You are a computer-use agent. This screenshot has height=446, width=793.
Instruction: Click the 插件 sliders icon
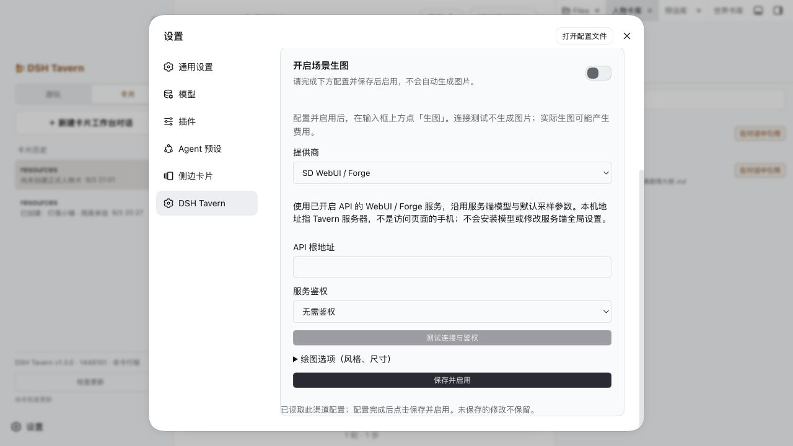(169, 121)
